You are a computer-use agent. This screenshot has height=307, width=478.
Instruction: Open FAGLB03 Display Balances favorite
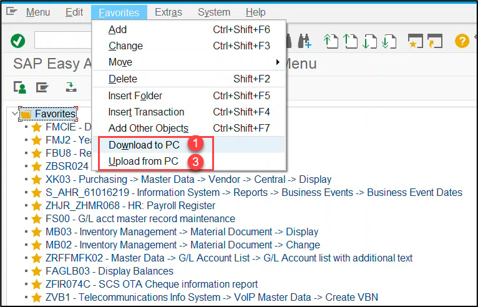[x=109, y=271]
